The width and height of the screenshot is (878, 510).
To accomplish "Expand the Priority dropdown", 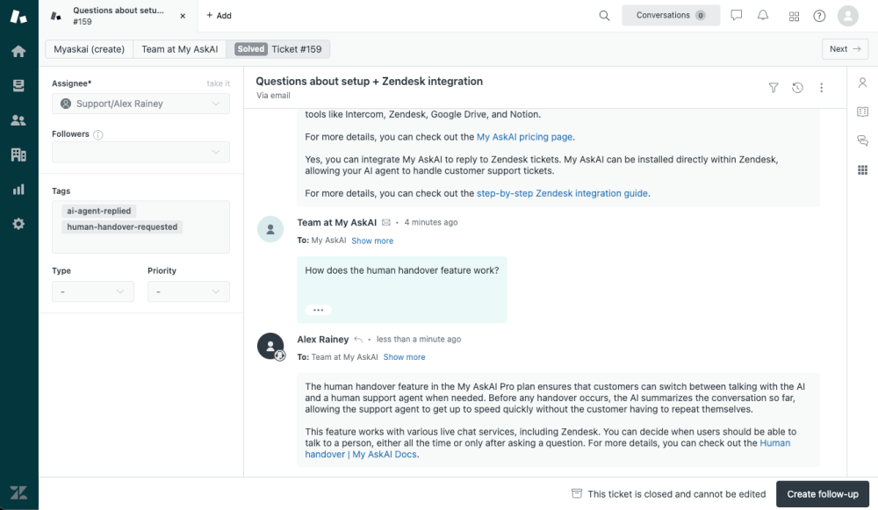I will (188, 291).
